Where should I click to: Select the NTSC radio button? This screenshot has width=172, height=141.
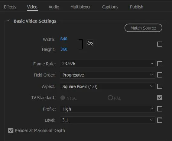(x=63, y=98)
